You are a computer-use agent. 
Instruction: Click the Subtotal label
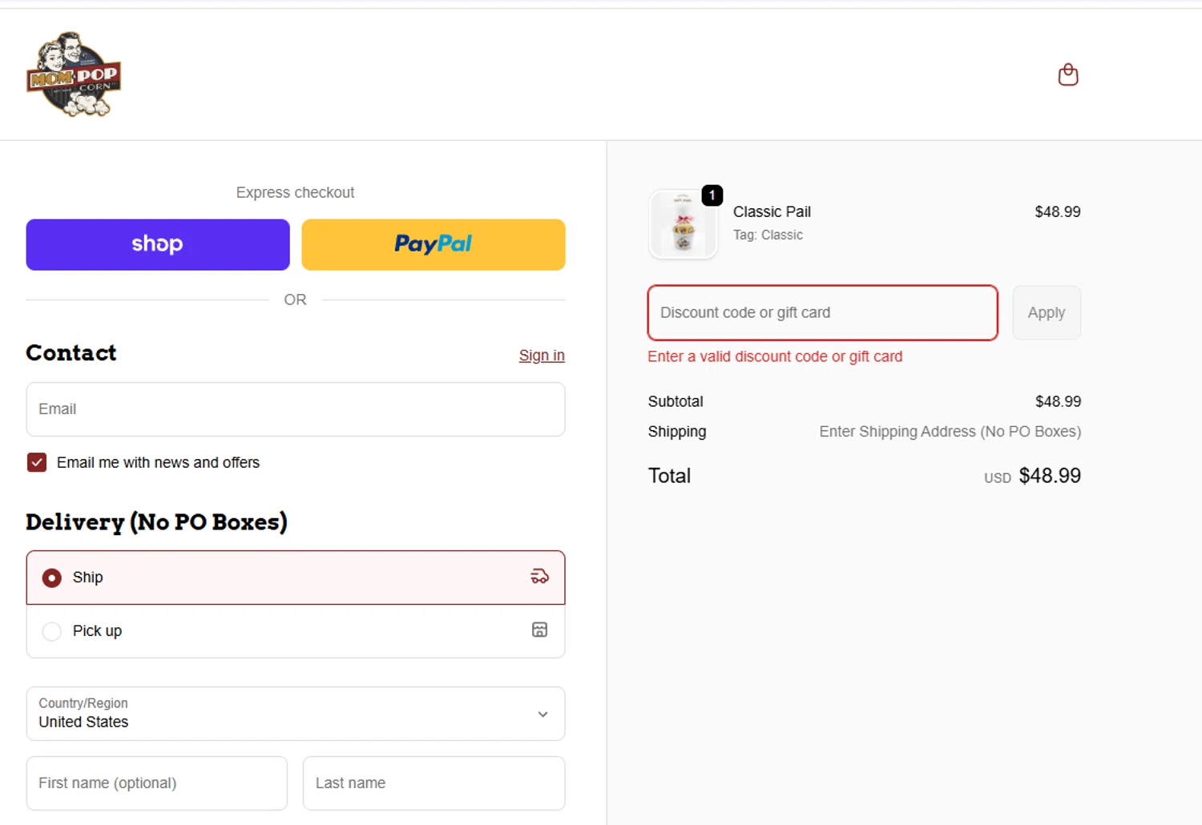pos(676,401)
